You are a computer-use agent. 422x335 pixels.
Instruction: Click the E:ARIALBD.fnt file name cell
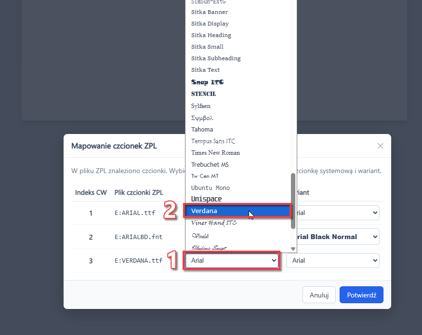pyautogui.click(x=138, y=237)
